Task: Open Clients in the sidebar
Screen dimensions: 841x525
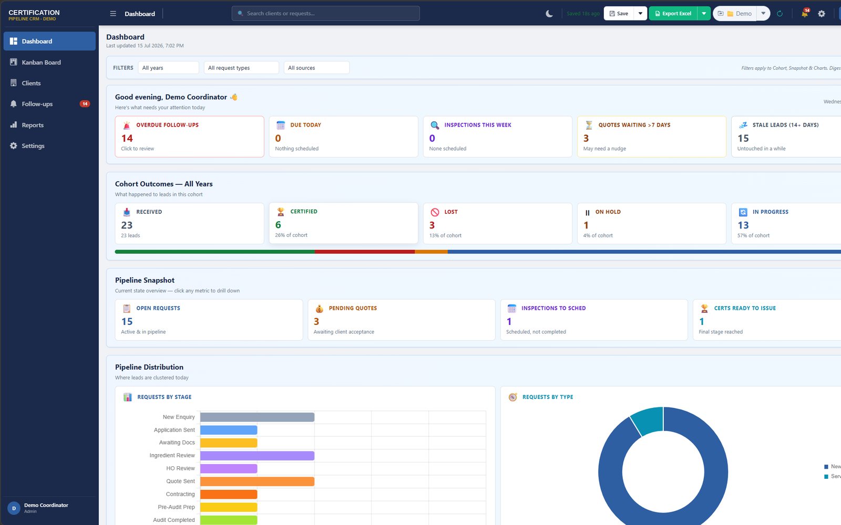Action: (49, 83)
